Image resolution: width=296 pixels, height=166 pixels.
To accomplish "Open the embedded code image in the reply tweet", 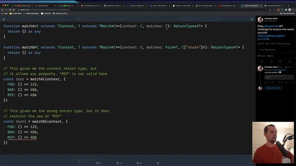I will click(279, 77).
